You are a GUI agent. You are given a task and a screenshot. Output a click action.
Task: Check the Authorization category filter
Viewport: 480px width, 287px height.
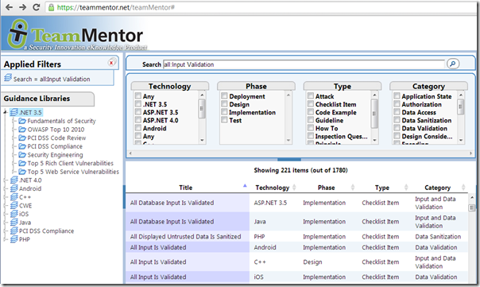tap(397, 104)
